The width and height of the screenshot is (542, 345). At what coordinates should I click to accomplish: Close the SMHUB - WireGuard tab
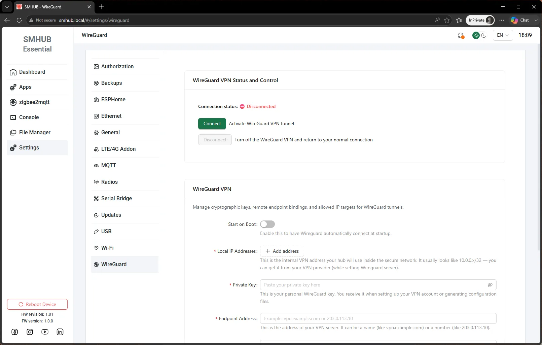click(89, 7)
